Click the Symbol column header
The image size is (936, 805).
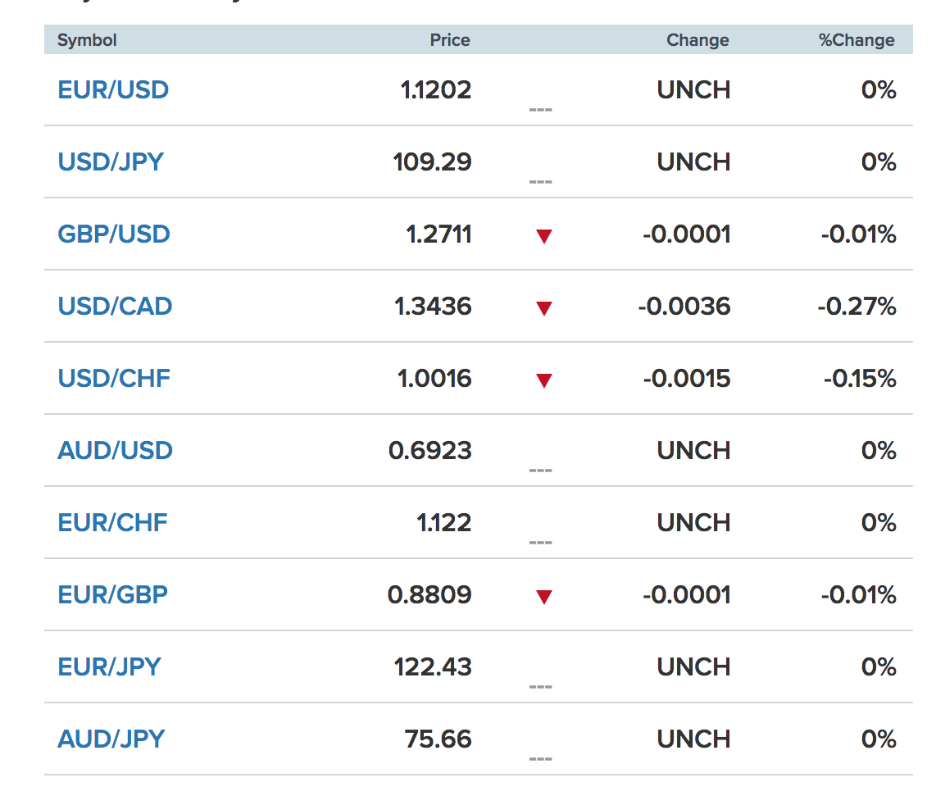(87, 40)
